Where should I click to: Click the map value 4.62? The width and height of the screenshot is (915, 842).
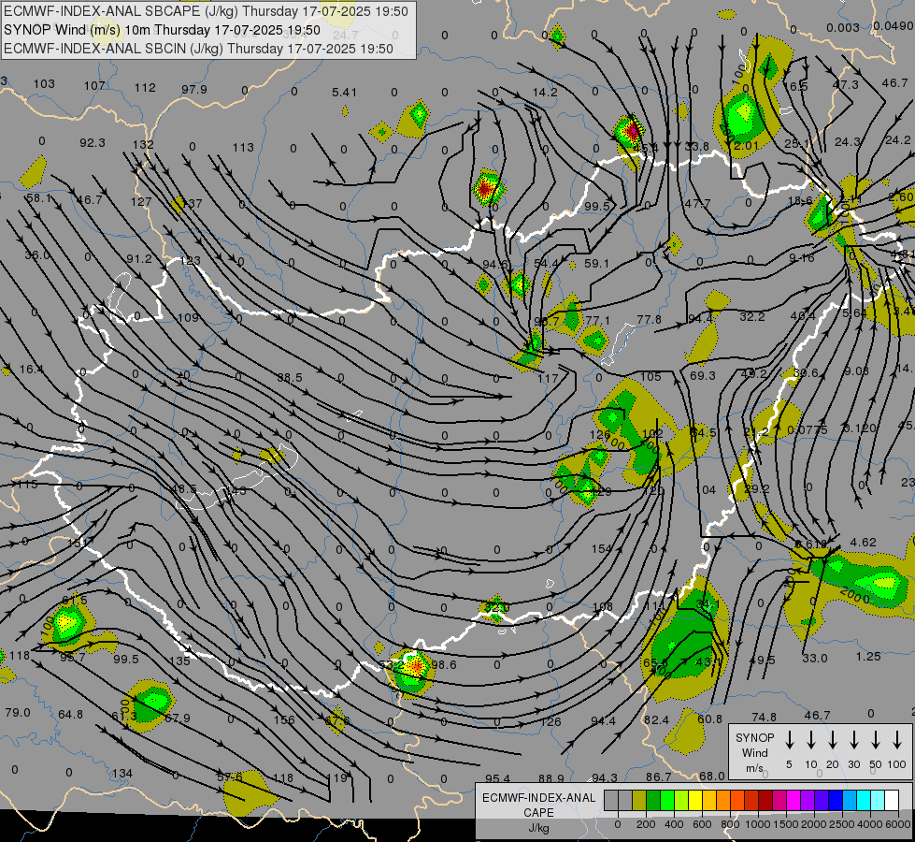(x=863, y=542)
